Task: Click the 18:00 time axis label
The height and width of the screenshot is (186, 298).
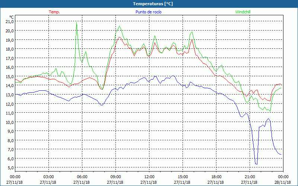Action: [x=216, y=177]
